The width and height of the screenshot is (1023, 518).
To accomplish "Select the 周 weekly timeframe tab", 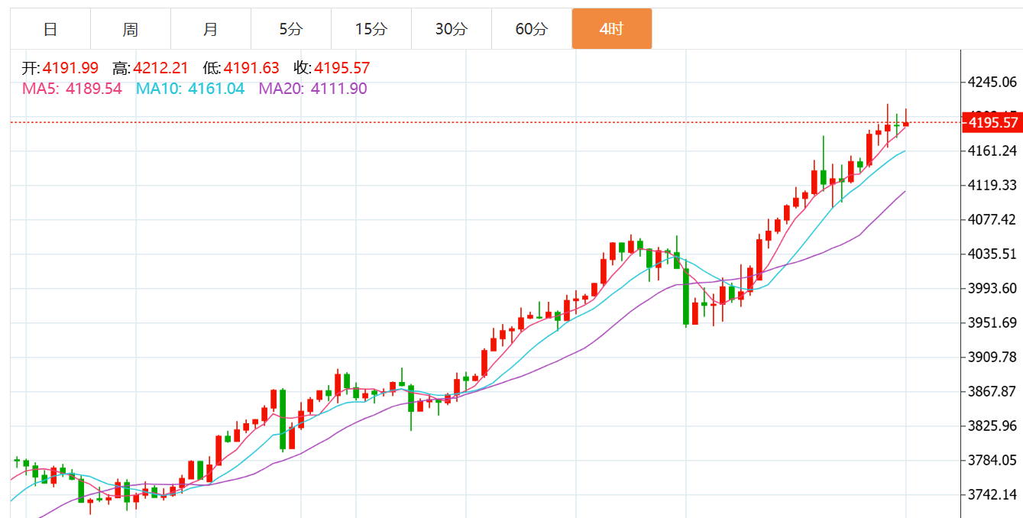I will point(131,29).
